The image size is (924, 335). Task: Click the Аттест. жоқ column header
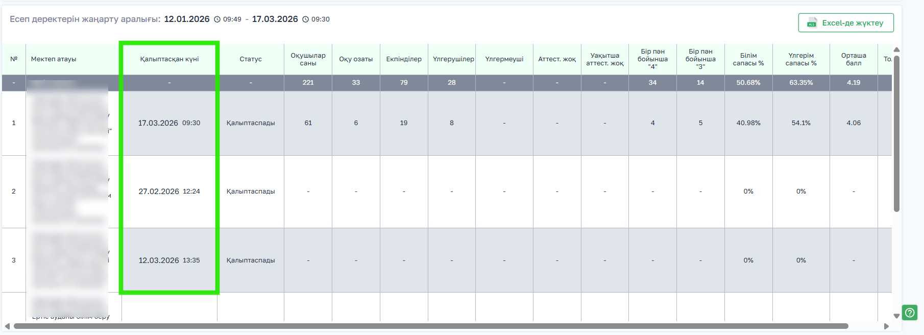click(x=557, y=59)
